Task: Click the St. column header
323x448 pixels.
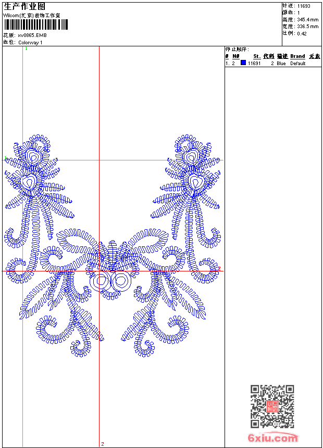Action: (x=257, y=56)
